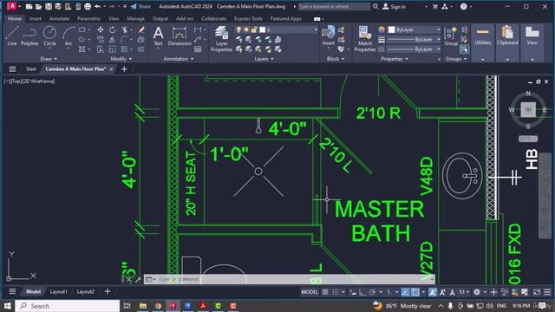Image resolution: width=555 pixels, height=312 pixels.
Task: Open new drawing tab with plus button
Action: 124,69
